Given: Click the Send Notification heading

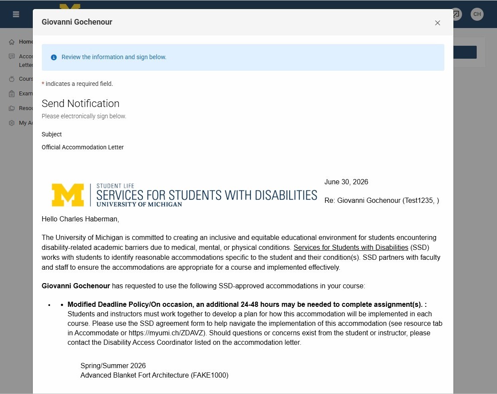Looking at the screenshot, I should (80, 104).
